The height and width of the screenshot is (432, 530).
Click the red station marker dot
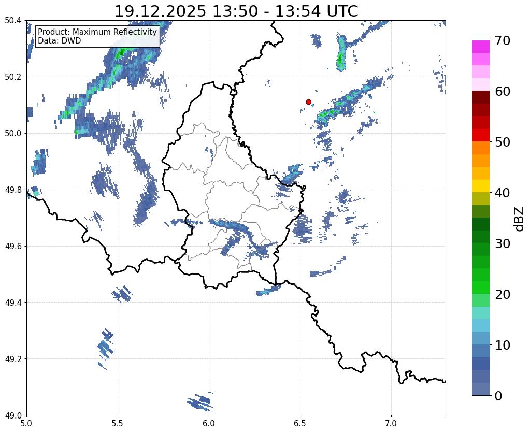309,102
